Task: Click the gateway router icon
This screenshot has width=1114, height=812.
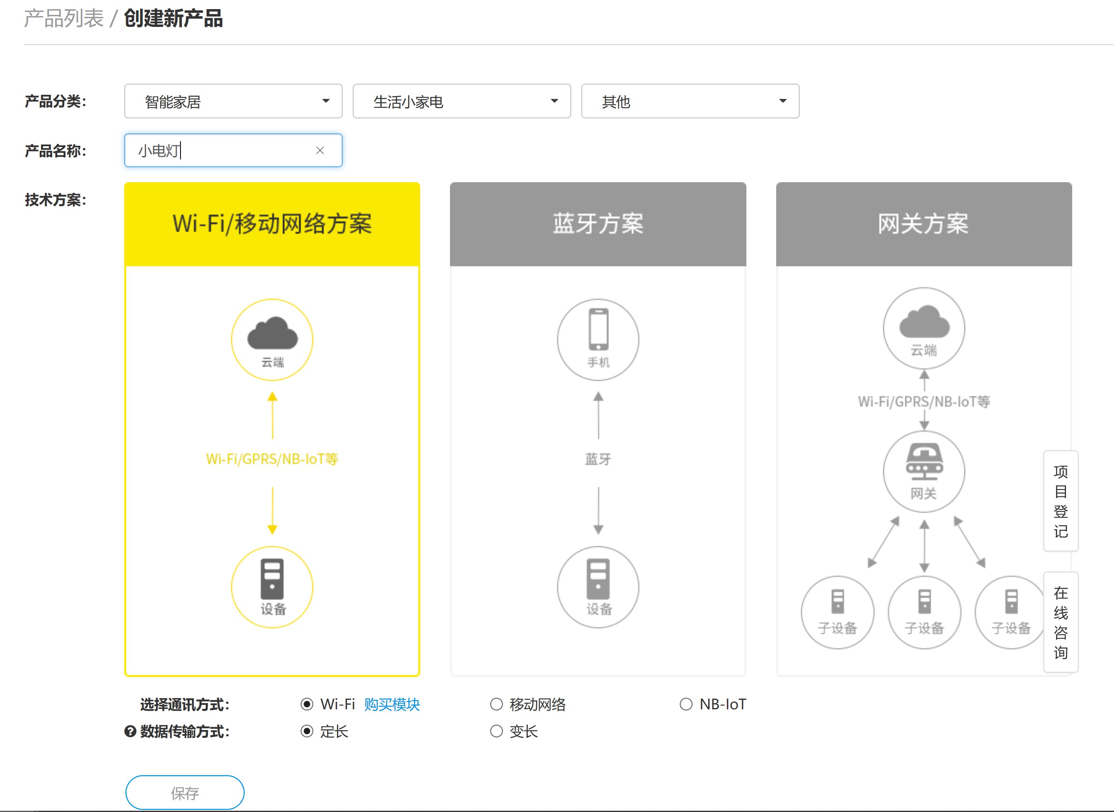Action: [924, 462]
